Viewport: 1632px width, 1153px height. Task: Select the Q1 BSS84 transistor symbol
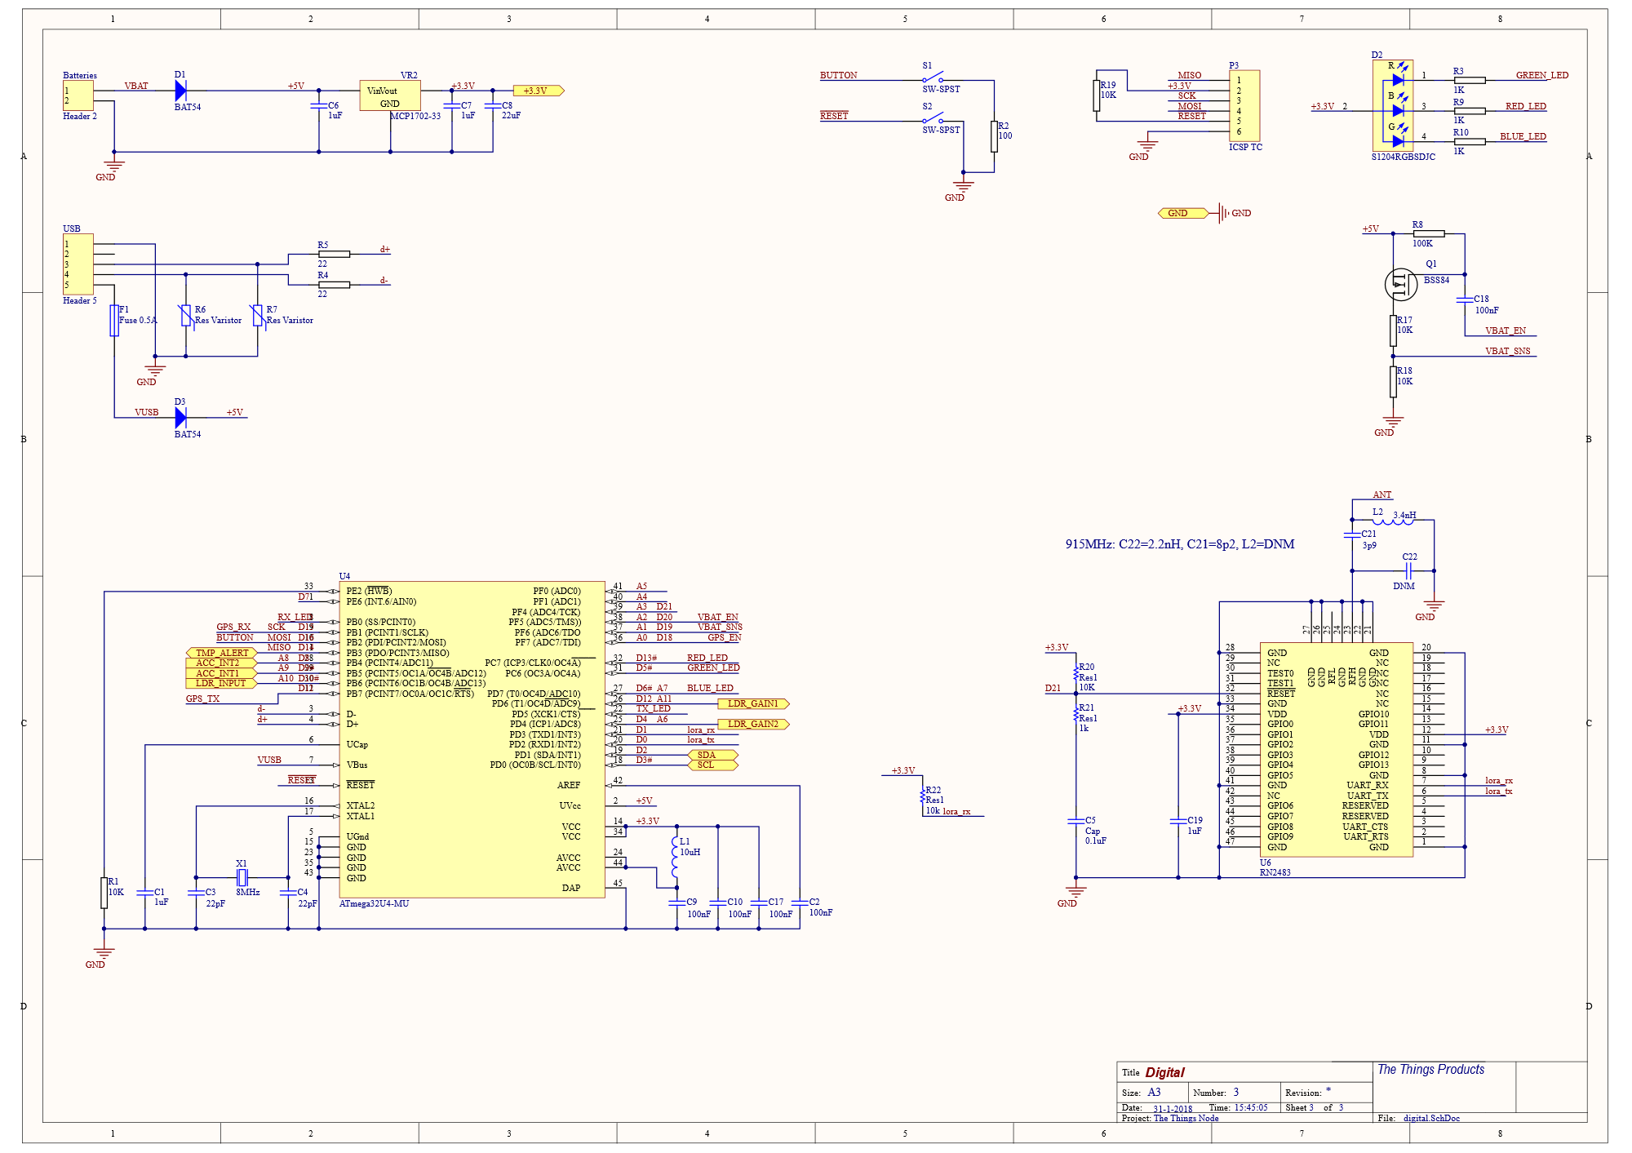coord(1401,284)
